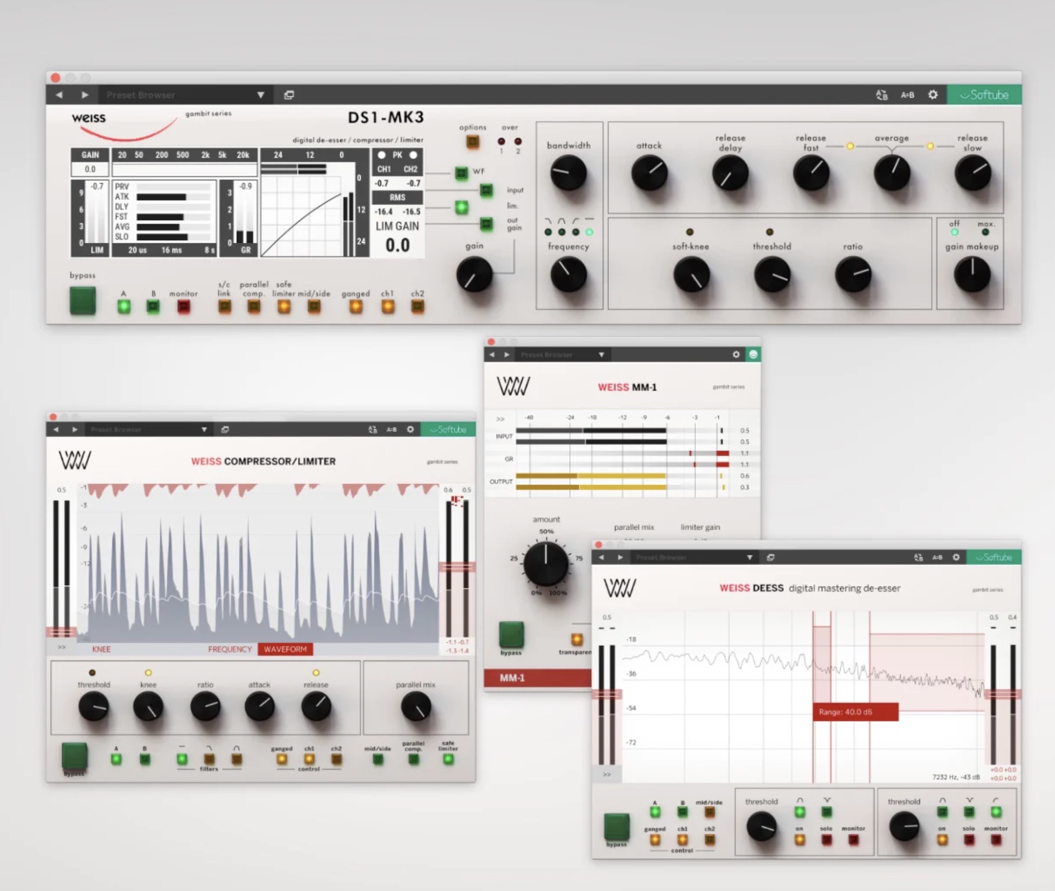Open settings gear in DEESS toolbar
The height and width of the screenshot is (891, 1055).
(x=956, y=557)
